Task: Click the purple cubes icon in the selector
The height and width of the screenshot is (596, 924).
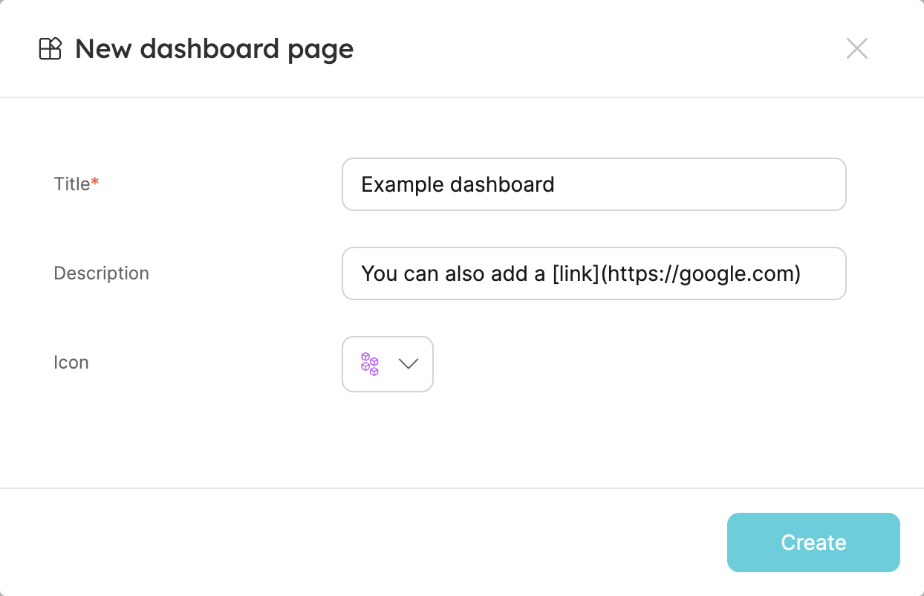Action: point(370,364)
